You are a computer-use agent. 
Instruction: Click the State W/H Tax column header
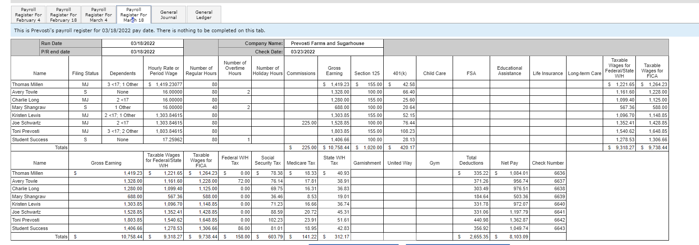(x=334, y=160)
